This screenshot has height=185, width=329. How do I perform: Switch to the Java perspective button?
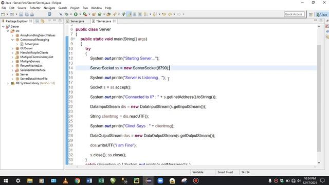322,14
